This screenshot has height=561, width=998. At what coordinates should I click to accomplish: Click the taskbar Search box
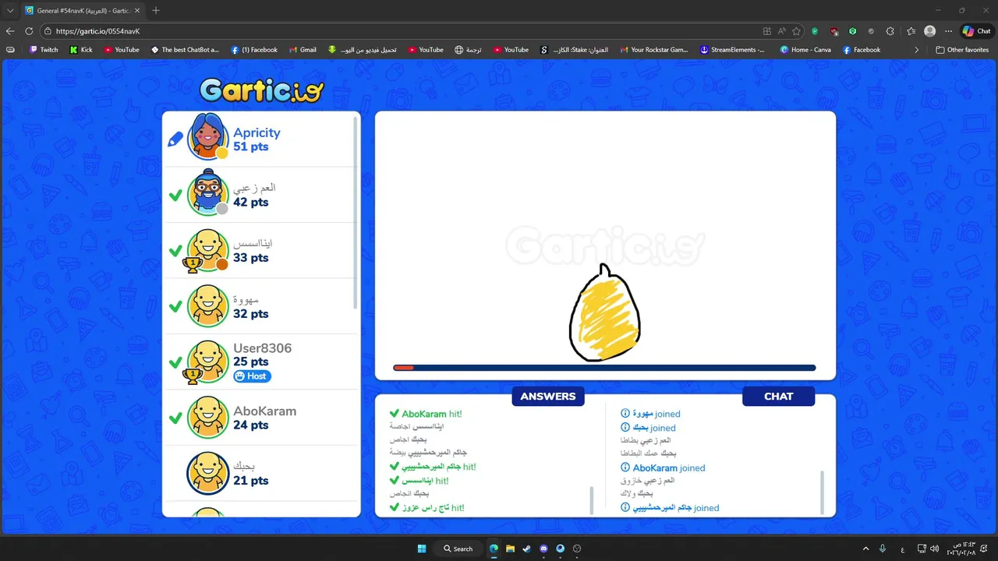(458, 549)
